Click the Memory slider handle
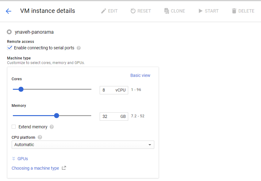Image resolution: width=261 pixels, height=181 pixels. point(56,115)
